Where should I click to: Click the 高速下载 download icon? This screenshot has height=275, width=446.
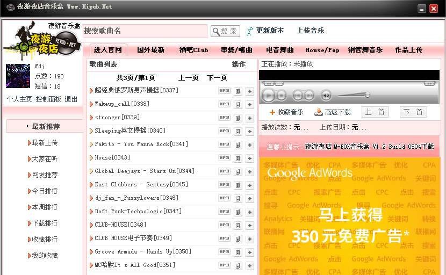(x=318, y=112)
